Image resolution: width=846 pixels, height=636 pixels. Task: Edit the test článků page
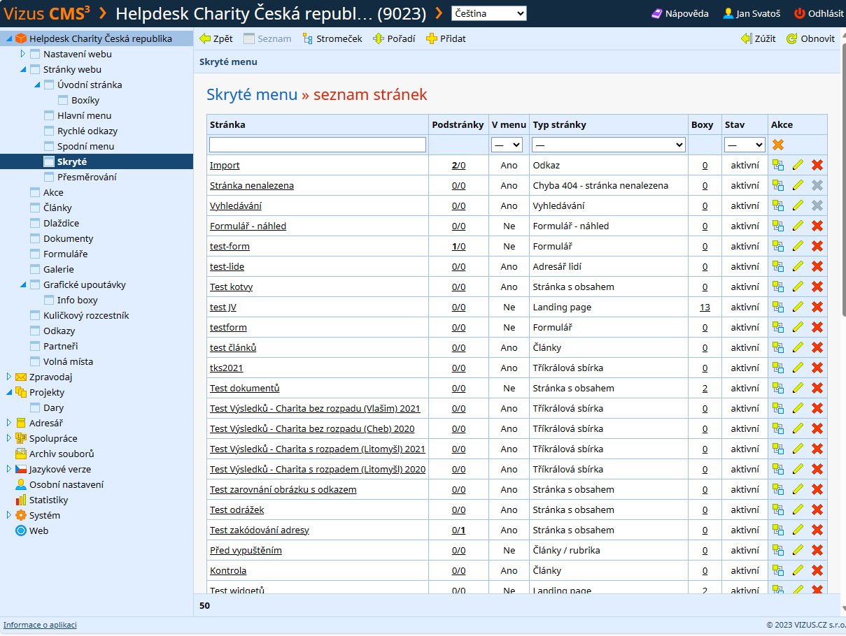tap(798, 348)
